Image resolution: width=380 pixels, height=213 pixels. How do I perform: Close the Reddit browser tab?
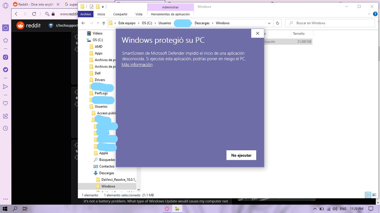[58, 4]
